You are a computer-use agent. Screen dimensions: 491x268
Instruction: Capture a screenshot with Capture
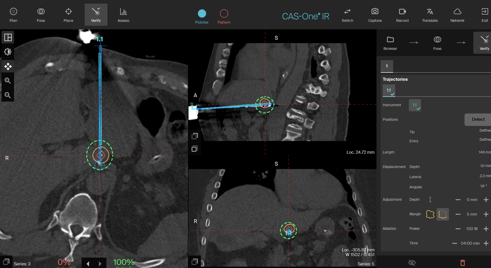[375, 15]
